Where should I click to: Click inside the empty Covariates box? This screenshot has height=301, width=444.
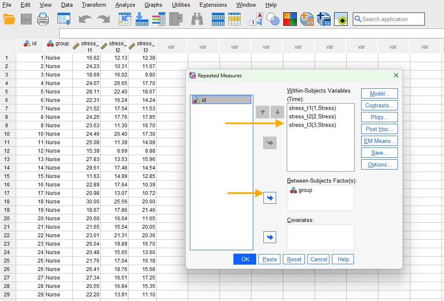point(321,237)
